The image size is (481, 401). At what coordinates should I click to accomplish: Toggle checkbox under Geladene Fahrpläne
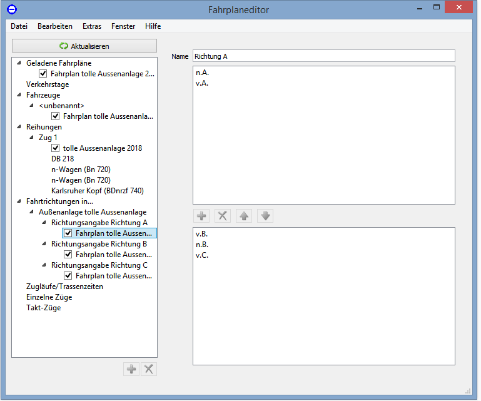click(x=43, y=74)
